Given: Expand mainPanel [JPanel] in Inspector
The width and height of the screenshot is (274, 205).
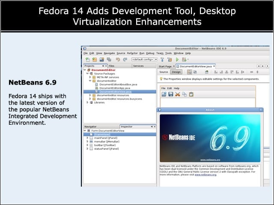Looking at the screenshot, I should coord(87,138).
